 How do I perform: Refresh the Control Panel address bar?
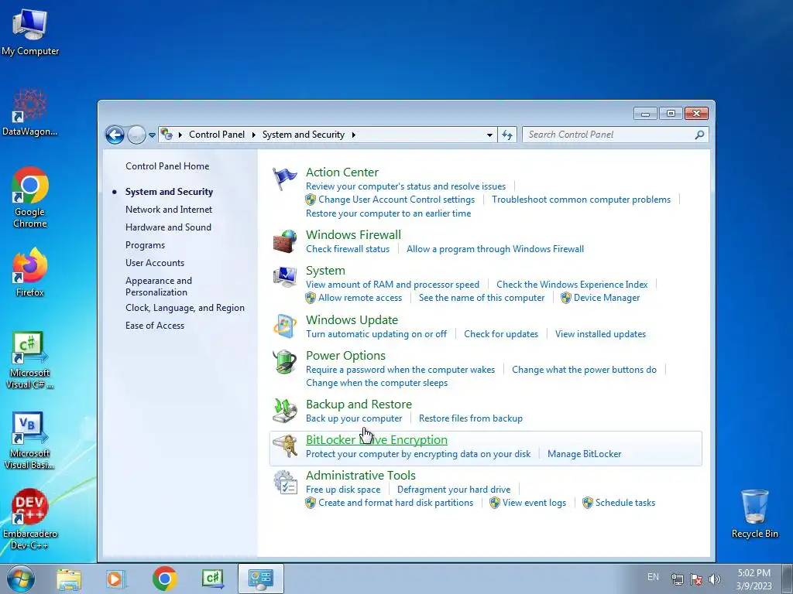click(x=507, y=135)
